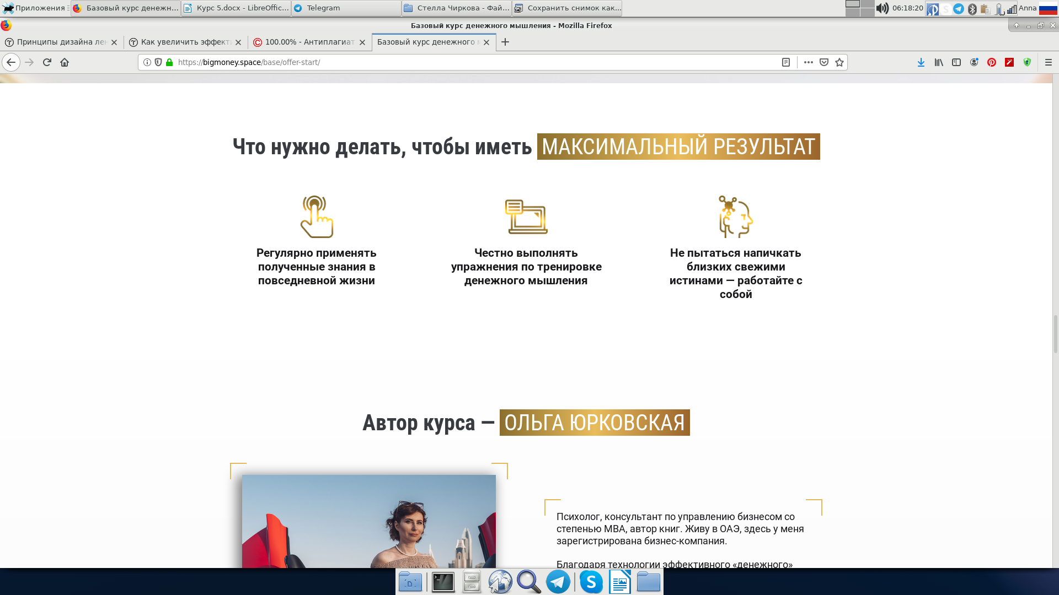Launch Skype from the bottom dock
Image resolution: width=1059 pixels, height=595 pixels.
tap(591, 582)
